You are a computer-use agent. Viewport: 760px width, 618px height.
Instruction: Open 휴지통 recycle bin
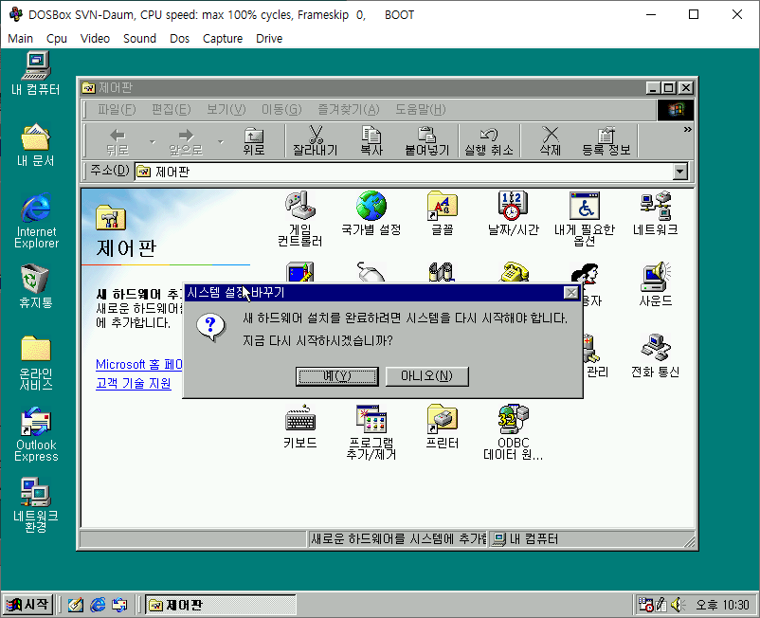click(36, 287)
